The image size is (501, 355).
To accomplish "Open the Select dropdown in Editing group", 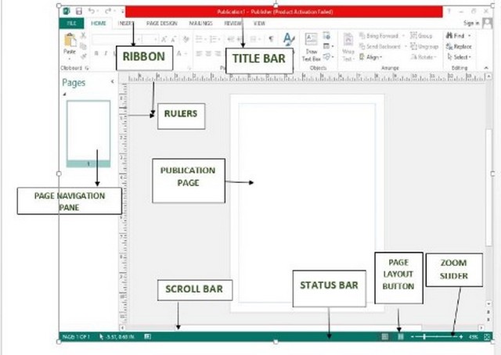I will 459,57.
